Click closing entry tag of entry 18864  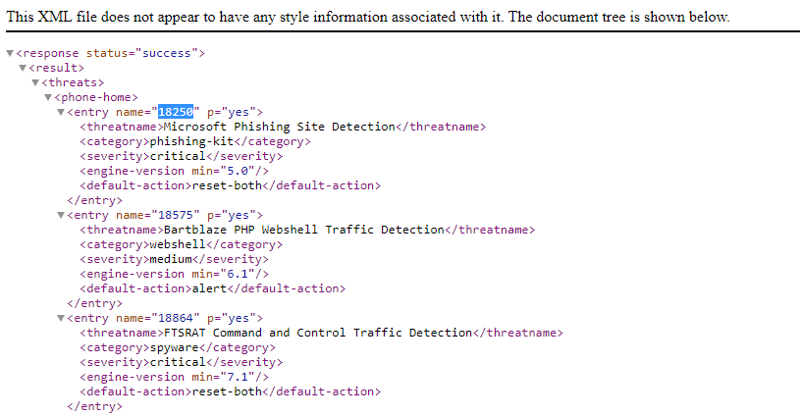click(x=95, y=406)
